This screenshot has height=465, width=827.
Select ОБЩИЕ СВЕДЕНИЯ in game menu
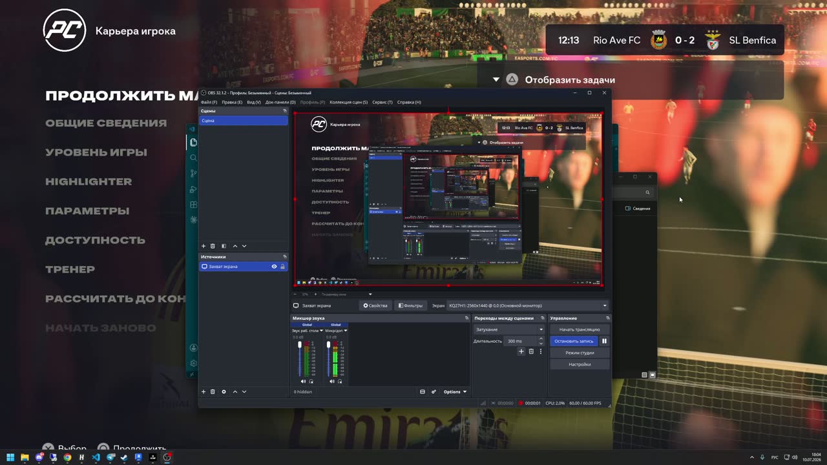tap(106, 123)
